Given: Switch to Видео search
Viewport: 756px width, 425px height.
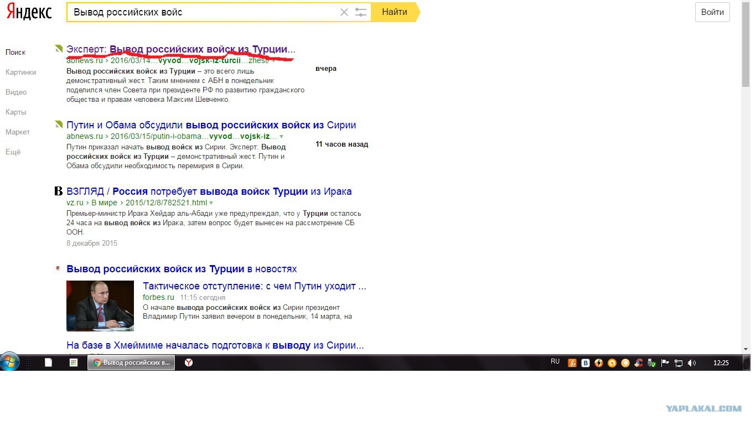Looking at the screenshot, I should click(16, 92).
